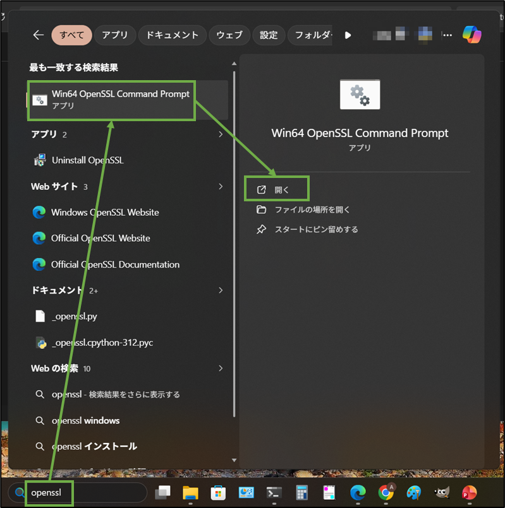505x508 pixels.
Task: Show more filter tabs with play arrow
Action: [x=348, y=35]
